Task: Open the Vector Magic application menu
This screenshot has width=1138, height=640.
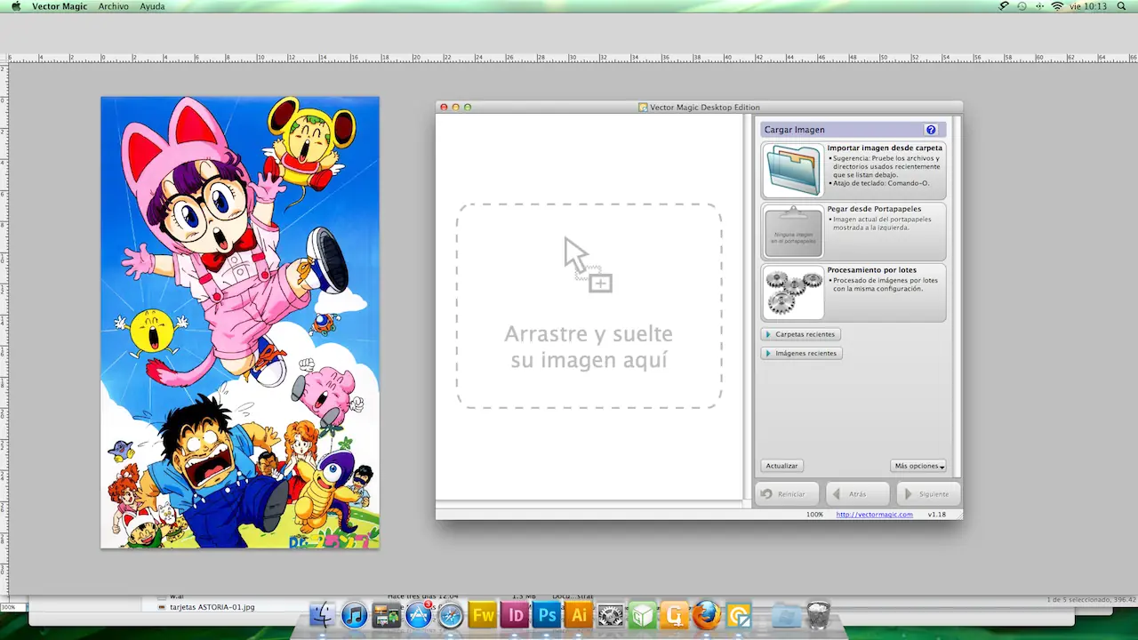Action: (60, 6)
